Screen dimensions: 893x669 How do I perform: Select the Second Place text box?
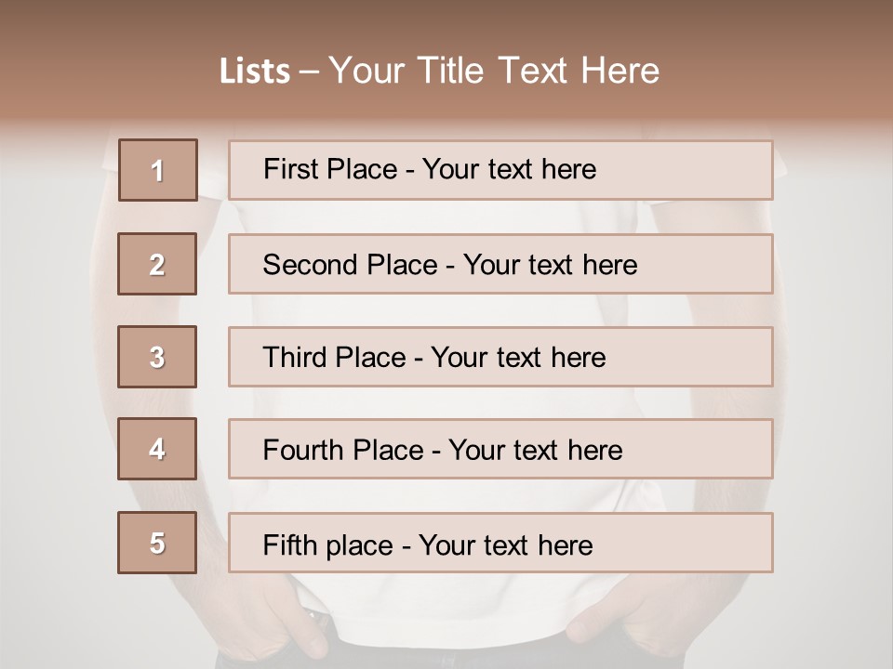click(500, 264)
